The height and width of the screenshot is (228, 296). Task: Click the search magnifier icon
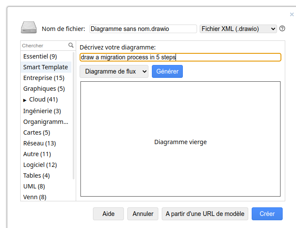point(71,45)
